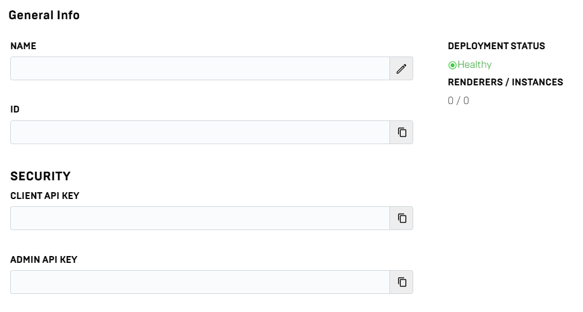This screenshot has height=312, width=583.
Task: Click the 0 / 0 renderers value
Action: [x=458, y=101]
